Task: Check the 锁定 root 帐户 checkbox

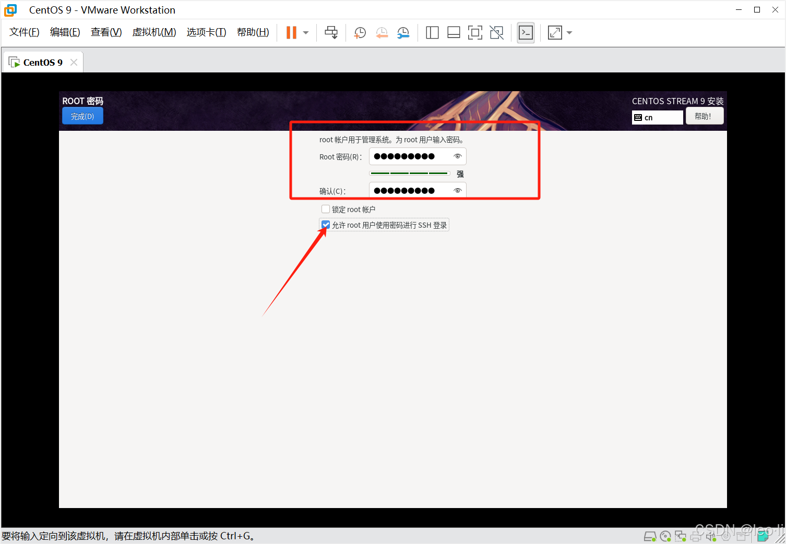Action: (326, 209)
